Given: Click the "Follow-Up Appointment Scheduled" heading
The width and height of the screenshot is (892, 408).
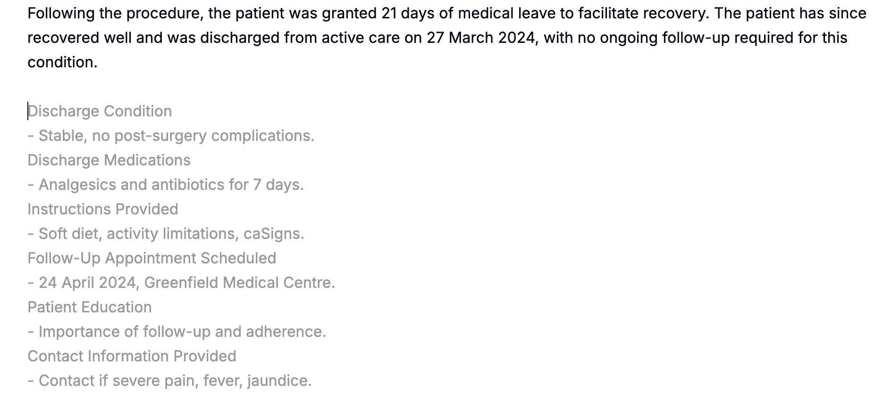Looking at the screenshot, I should [x=151, y=258].
